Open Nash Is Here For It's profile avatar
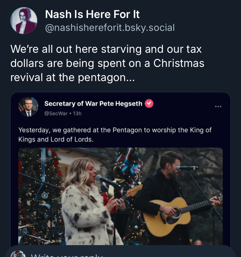This screenshot has height=257, width=241. (x=24, y=21)
